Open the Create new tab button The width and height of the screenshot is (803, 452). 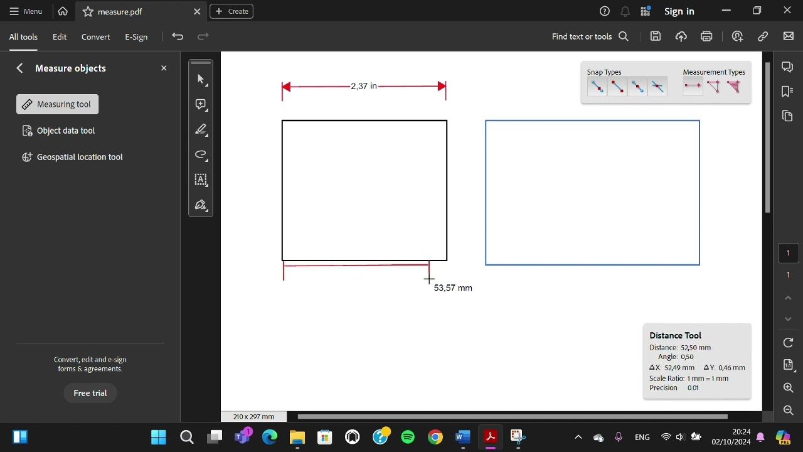(x=231, y=11)
